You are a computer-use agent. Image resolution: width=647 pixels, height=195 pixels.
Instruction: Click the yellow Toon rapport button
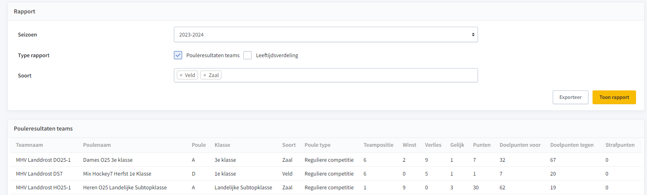pyautogui.click(x=614, y=97)
